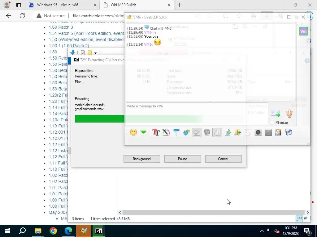
Task: Click the send folder icon in BeeBEEP
Action: [x=238, y=132]
